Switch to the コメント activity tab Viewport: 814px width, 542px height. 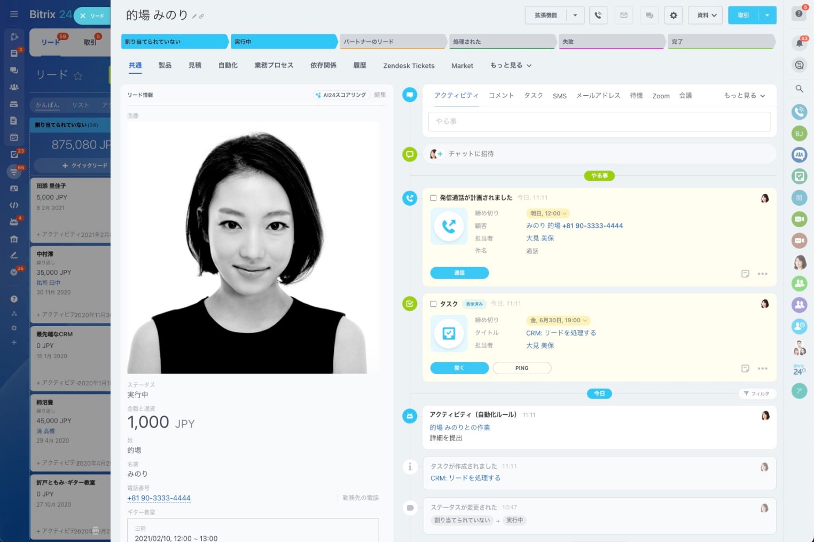coord(501,95)
